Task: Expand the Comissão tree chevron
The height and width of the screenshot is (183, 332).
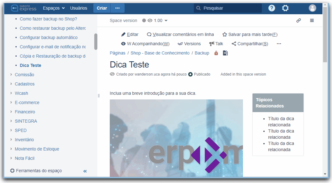Action: (x=11, y=75)
